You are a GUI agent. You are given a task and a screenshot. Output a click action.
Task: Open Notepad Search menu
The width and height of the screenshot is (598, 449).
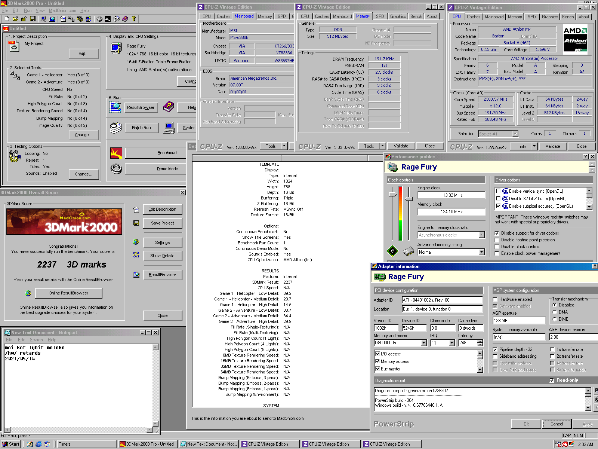tap(36, 340)
